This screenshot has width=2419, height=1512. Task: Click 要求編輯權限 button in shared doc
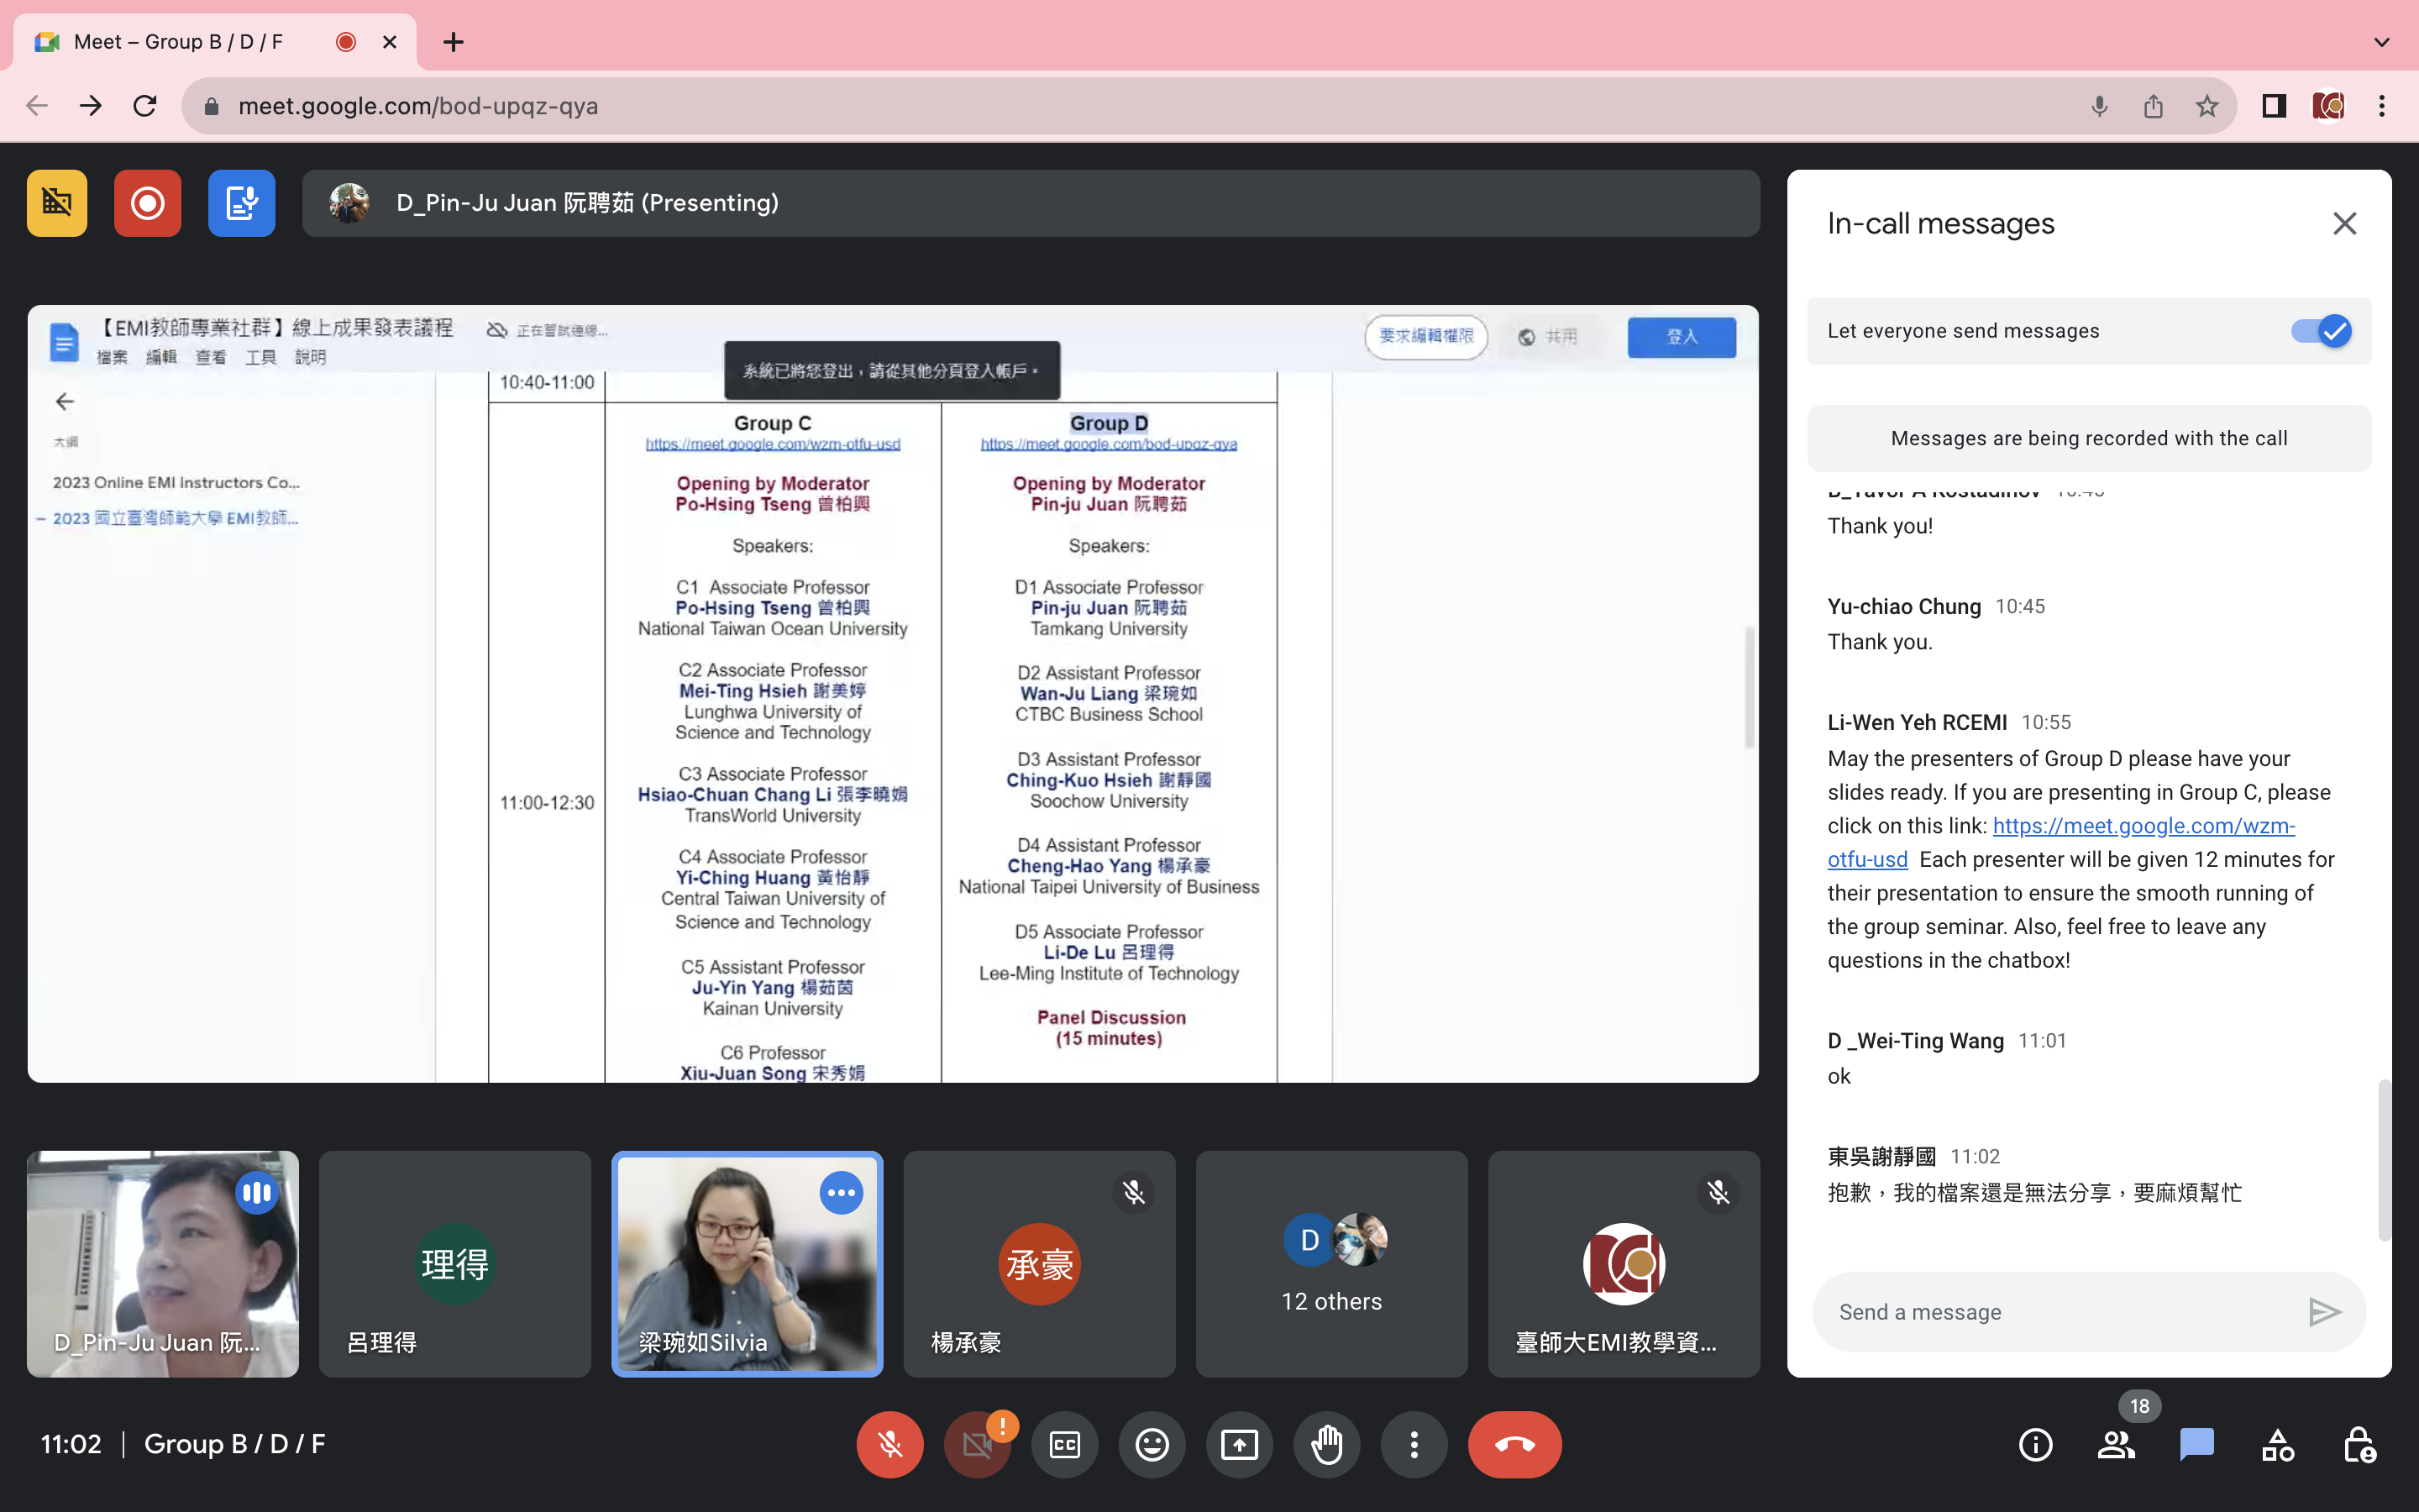click(1426, 337)
